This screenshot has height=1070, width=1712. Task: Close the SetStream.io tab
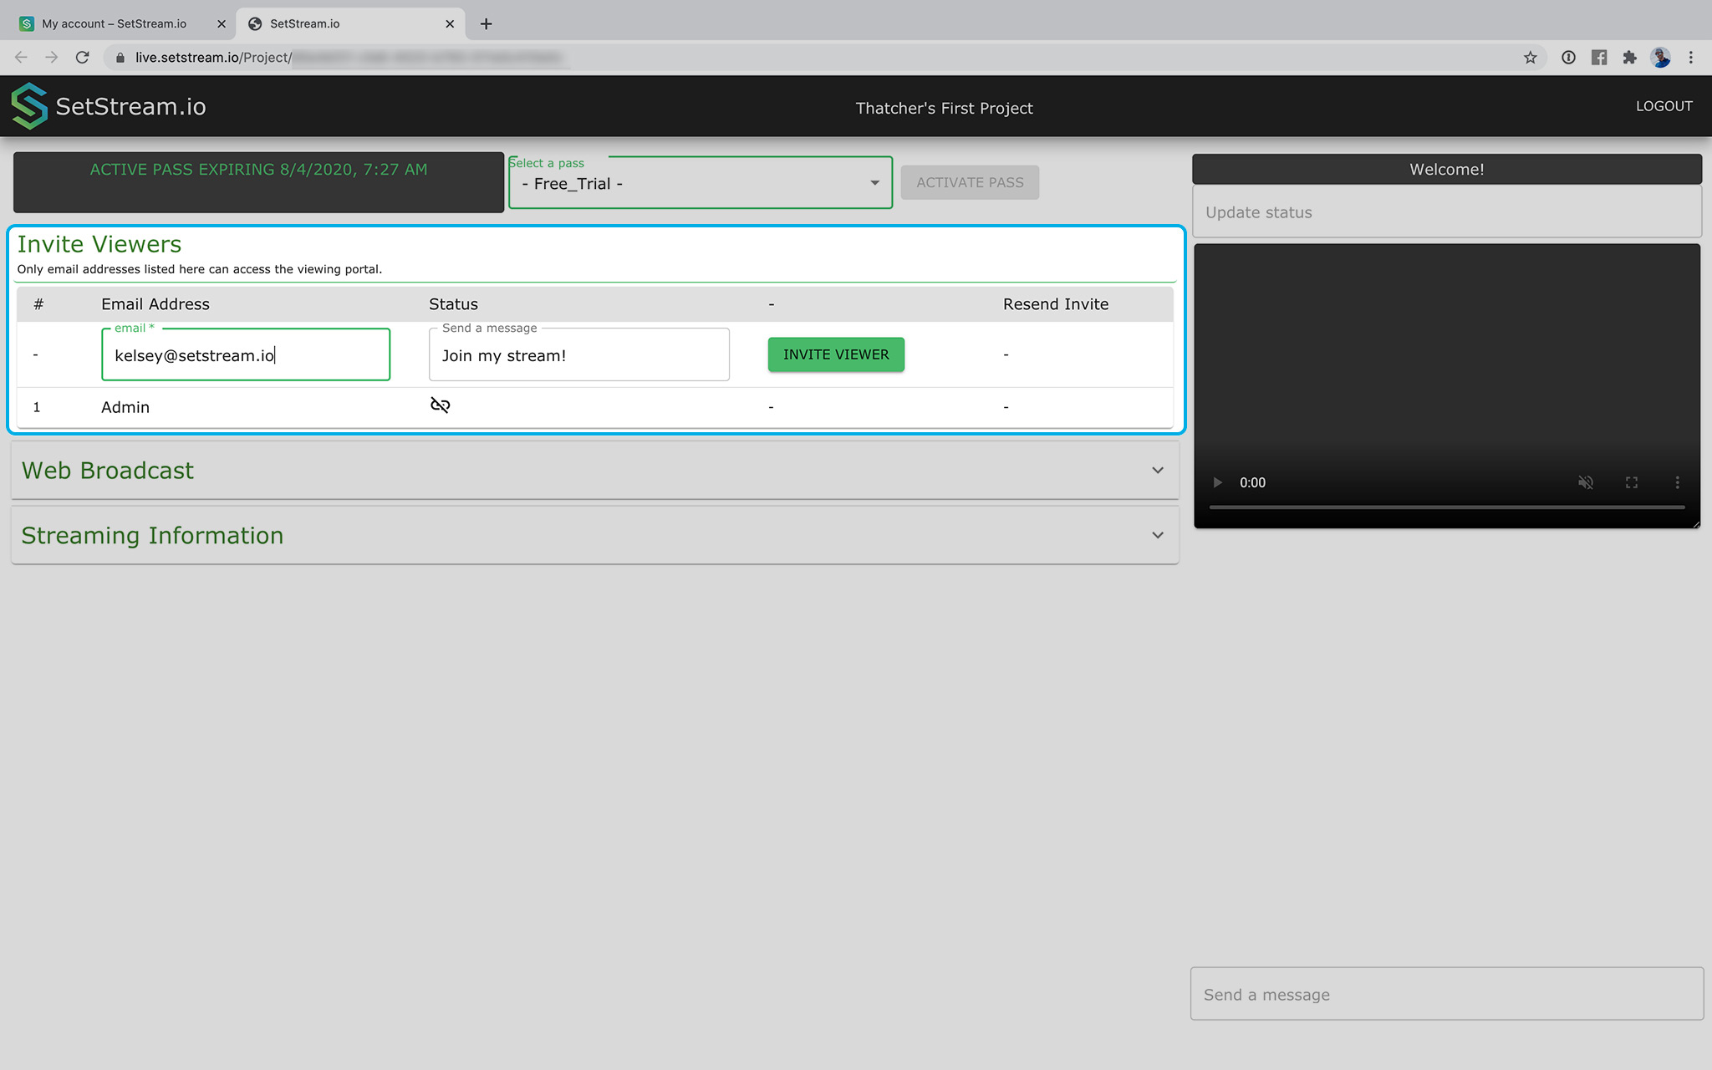coord(450,23)
